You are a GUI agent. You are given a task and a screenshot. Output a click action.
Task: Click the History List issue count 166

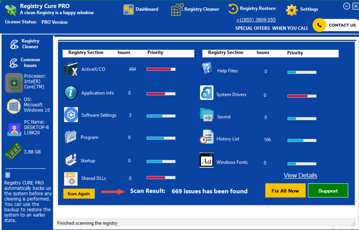tap(267, 140)
